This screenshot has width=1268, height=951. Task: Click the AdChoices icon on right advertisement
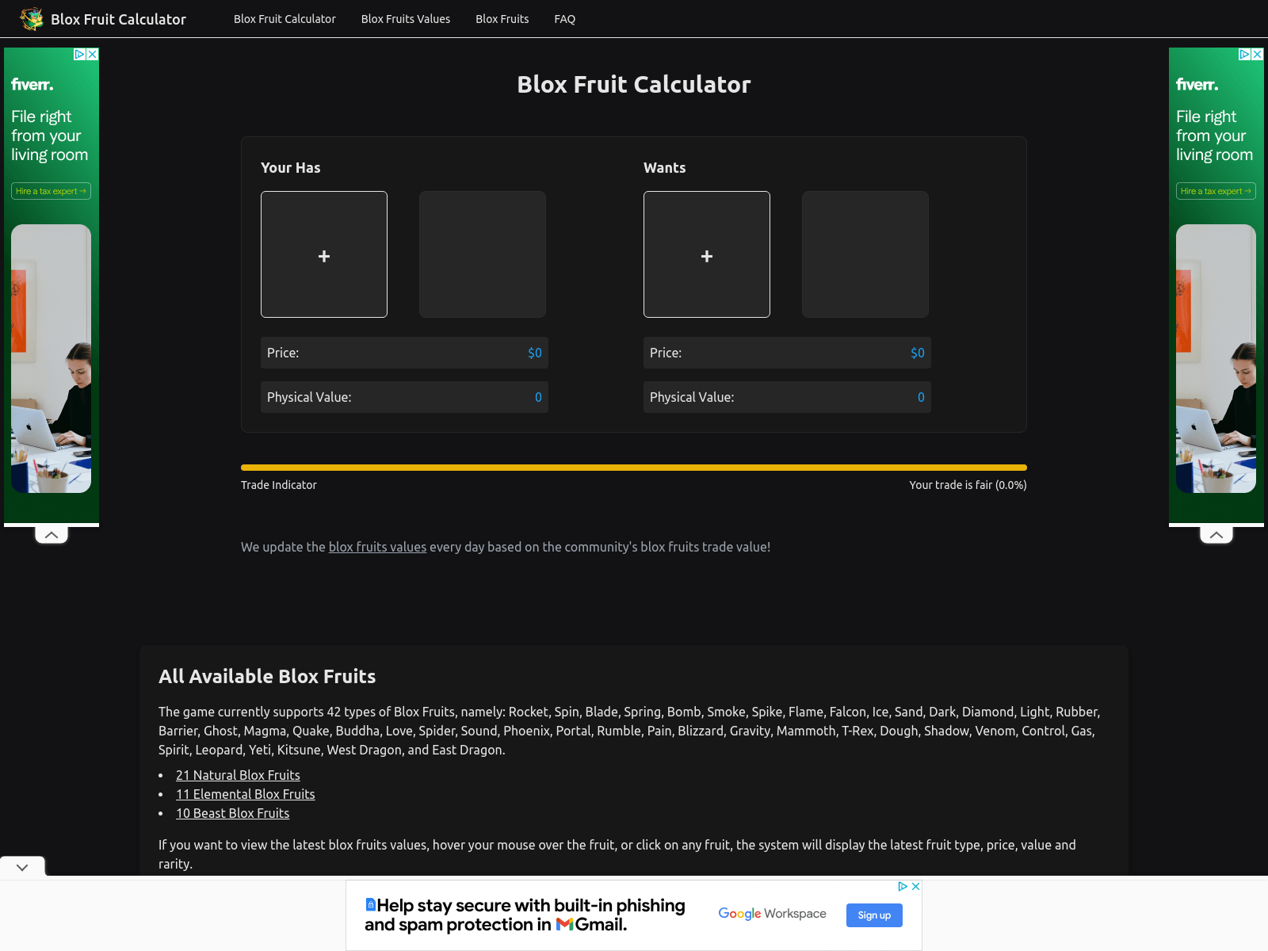point(1244,54)
